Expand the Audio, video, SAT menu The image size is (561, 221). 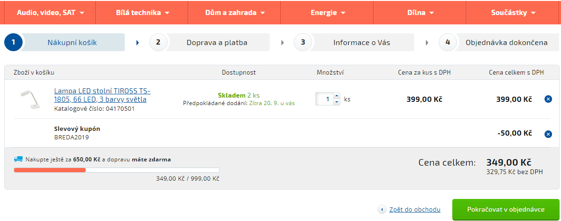[x=50, y=13]
